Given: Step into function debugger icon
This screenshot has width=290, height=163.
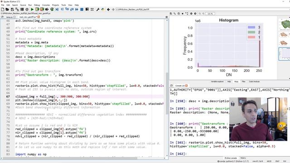Looking at the screenshot, I should [x=67, y=9].
